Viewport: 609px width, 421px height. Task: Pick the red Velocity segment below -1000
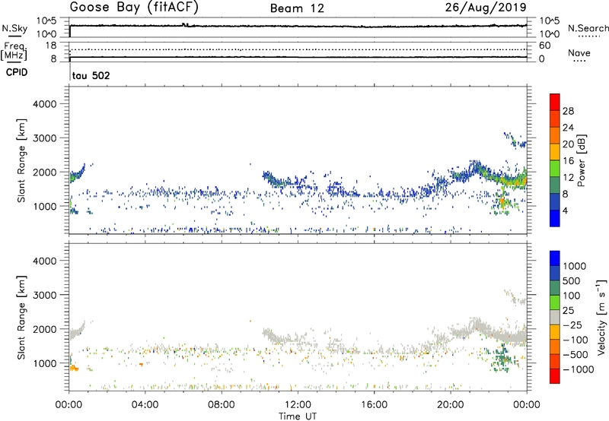[555, 376]
